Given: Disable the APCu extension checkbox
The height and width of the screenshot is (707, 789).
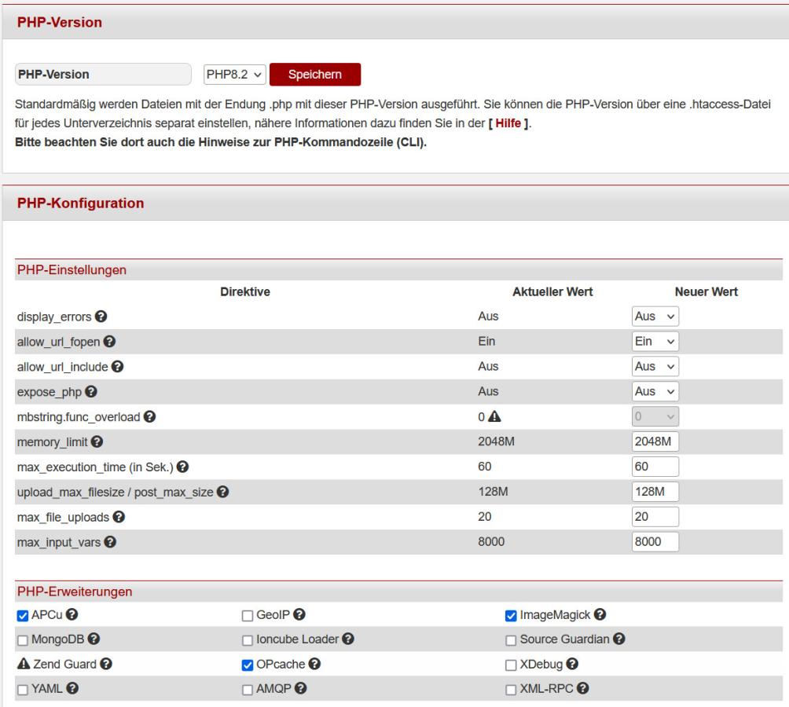Looking at the screenshot, I should click(x=22, y=614).
